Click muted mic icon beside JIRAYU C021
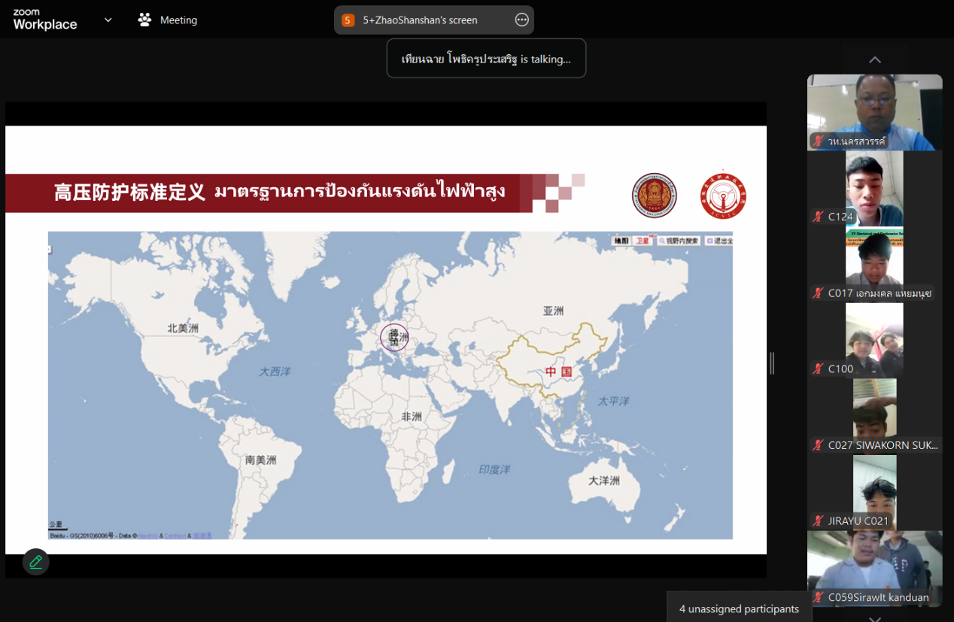Screen dimensions: 954x622 818,520
